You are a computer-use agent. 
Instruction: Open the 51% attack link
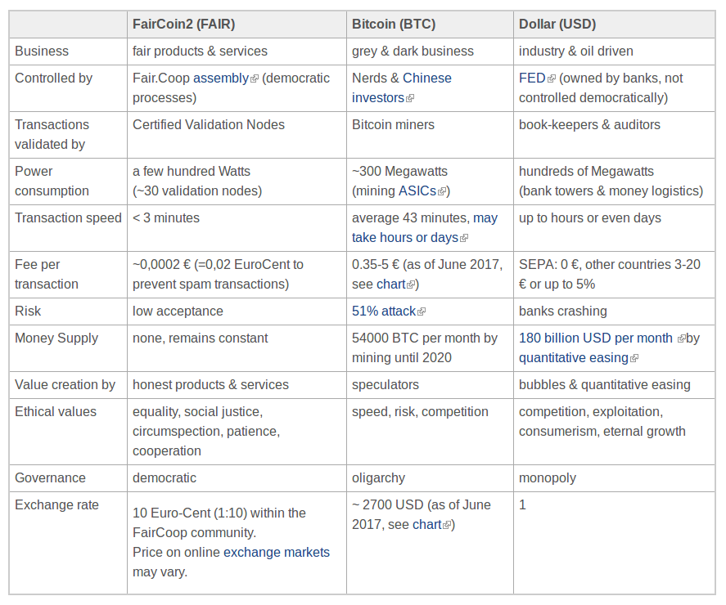coord(384,311)
